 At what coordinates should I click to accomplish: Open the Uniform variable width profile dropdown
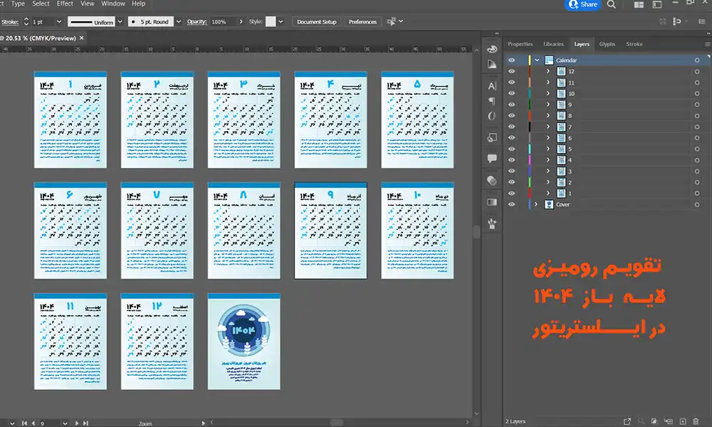point(120,21)
